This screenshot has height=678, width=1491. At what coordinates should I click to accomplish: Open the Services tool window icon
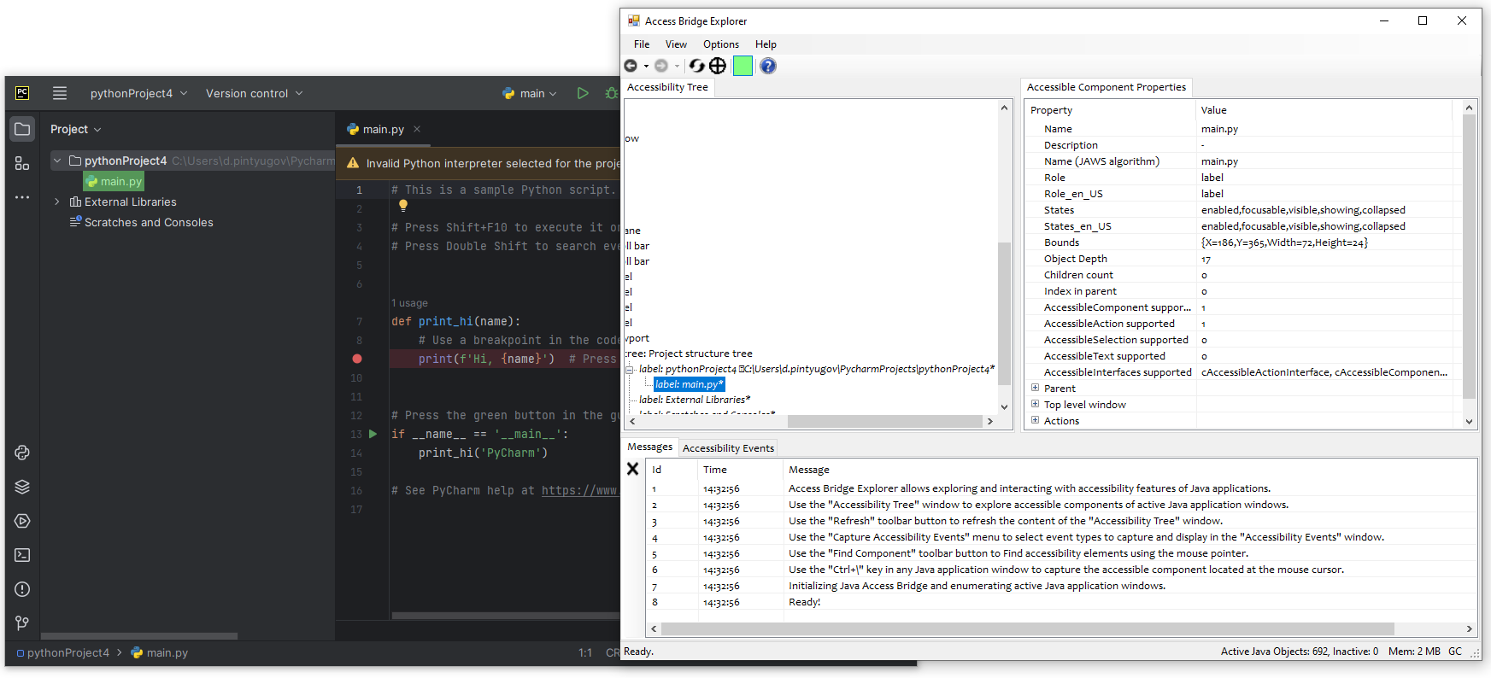point(22,521)
